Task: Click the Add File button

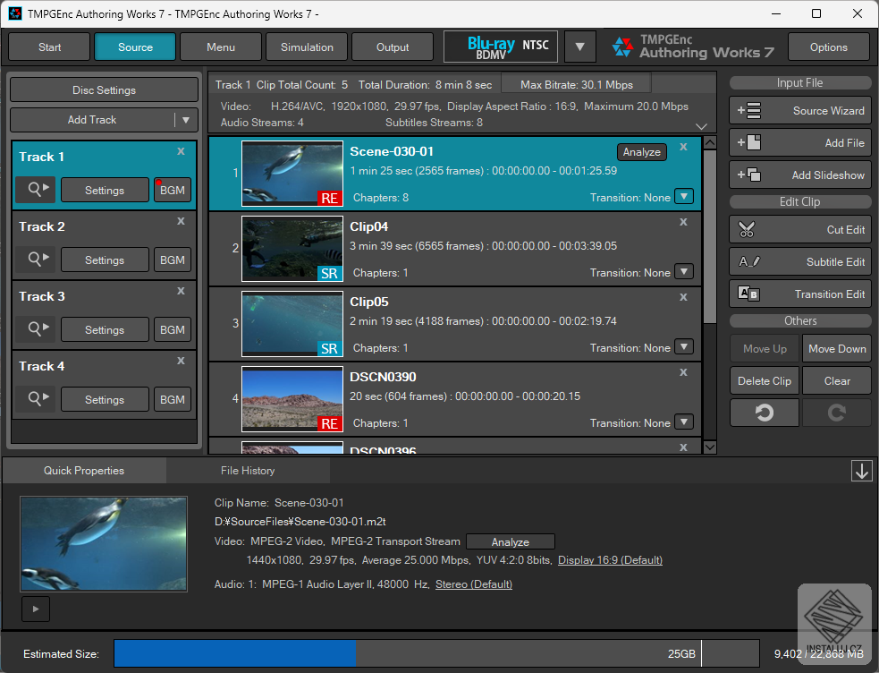Action: click(x=800, y=142)
